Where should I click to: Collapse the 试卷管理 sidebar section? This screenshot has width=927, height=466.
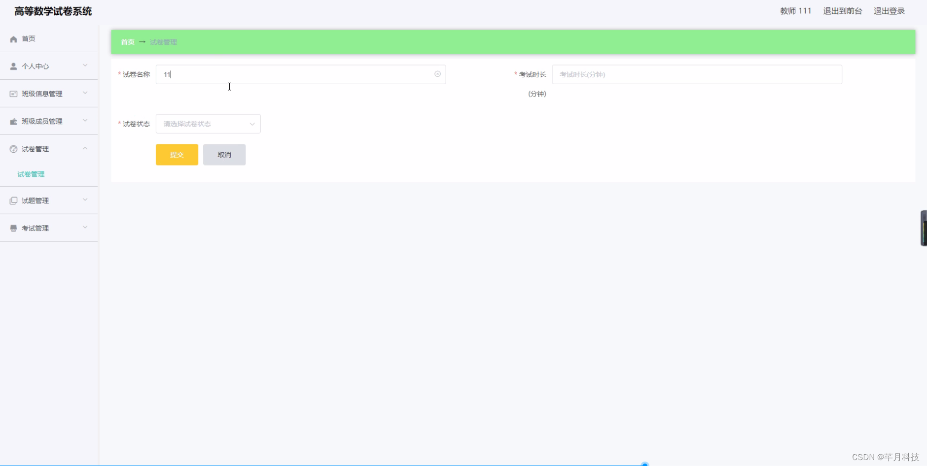pos(84,148)
